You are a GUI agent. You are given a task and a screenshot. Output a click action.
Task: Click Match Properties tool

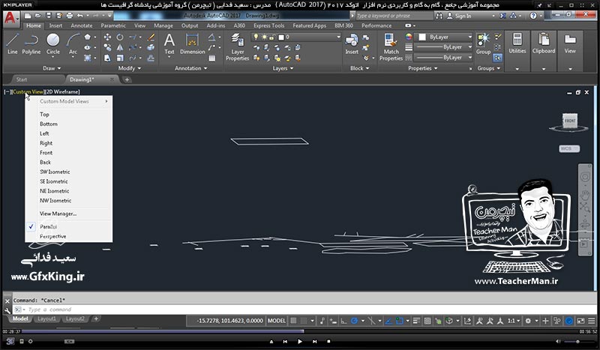coord(391,47)
